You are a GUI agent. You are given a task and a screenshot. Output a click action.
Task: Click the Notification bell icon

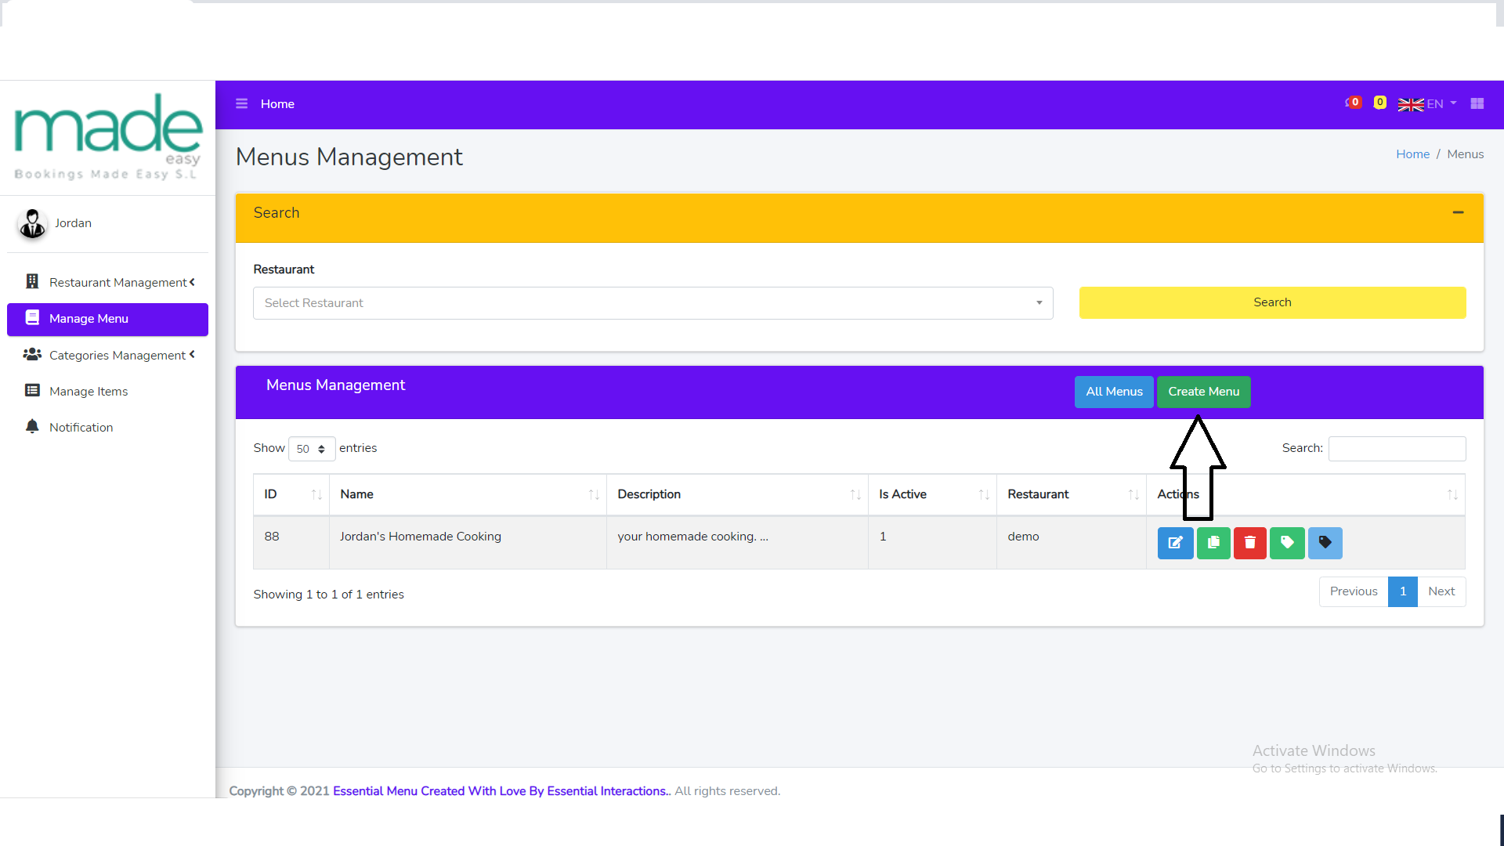point(32,426)
